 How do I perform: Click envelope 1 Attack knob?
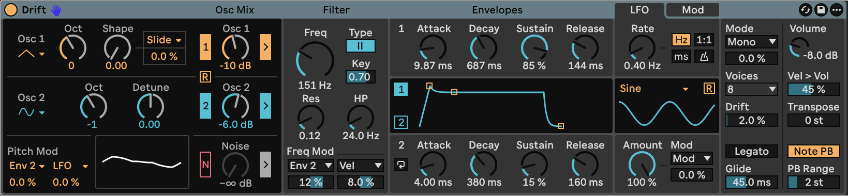click(433, 48)
